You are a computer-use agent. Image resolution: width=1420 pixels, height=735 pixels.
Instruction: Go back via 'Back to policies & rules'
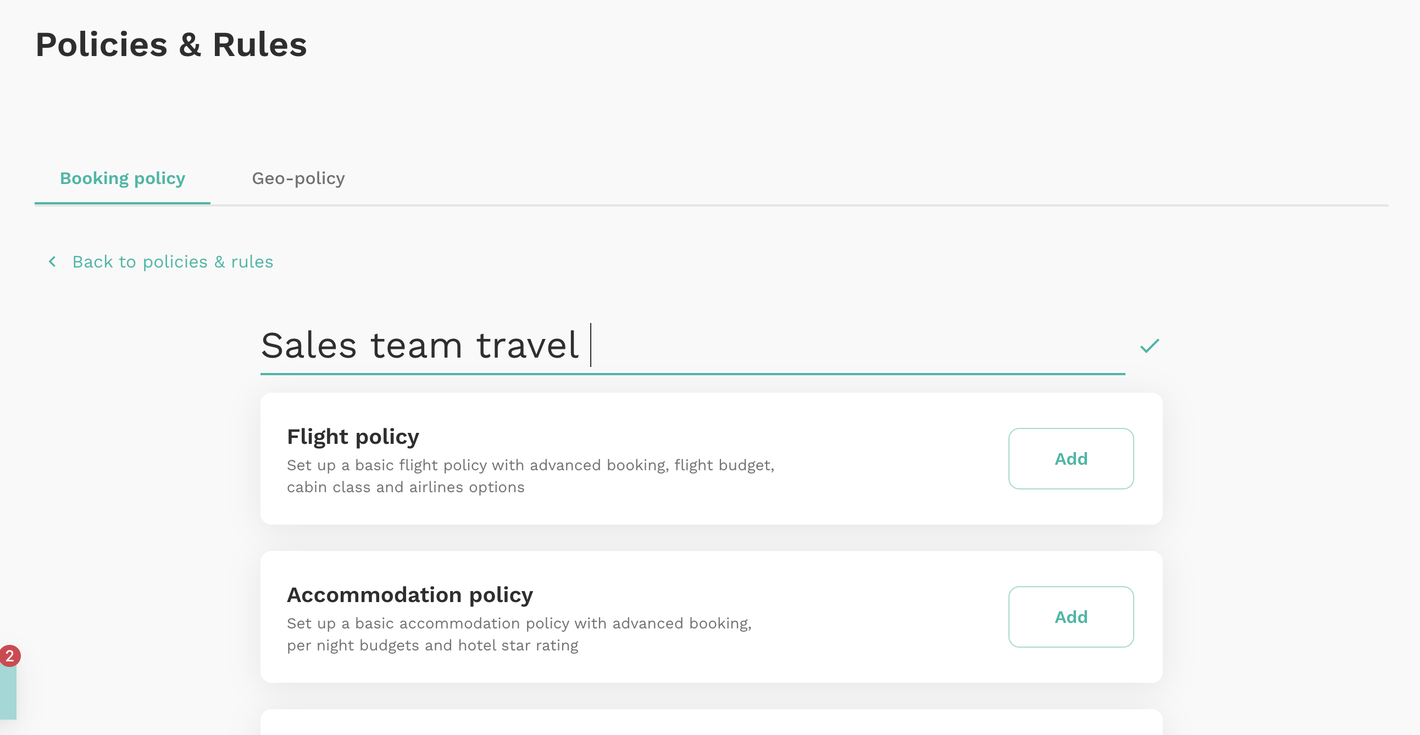coord(173,261)
